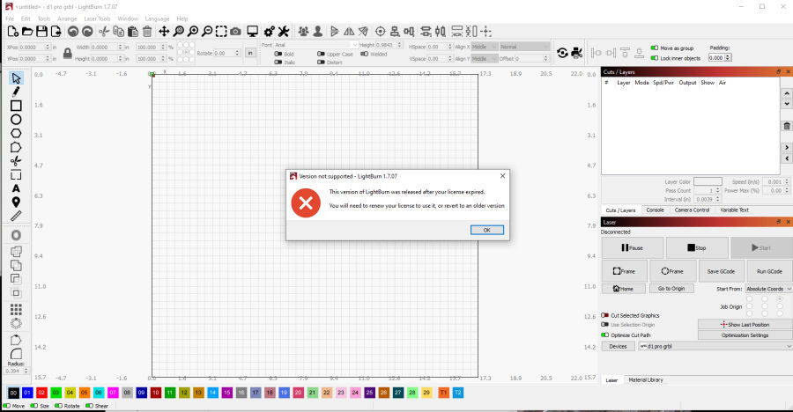
Task: Save the project with floppy disk icon
Action: pos(41,32)
